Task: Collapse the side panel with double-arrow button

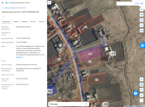Action: (x=49, y=3)
